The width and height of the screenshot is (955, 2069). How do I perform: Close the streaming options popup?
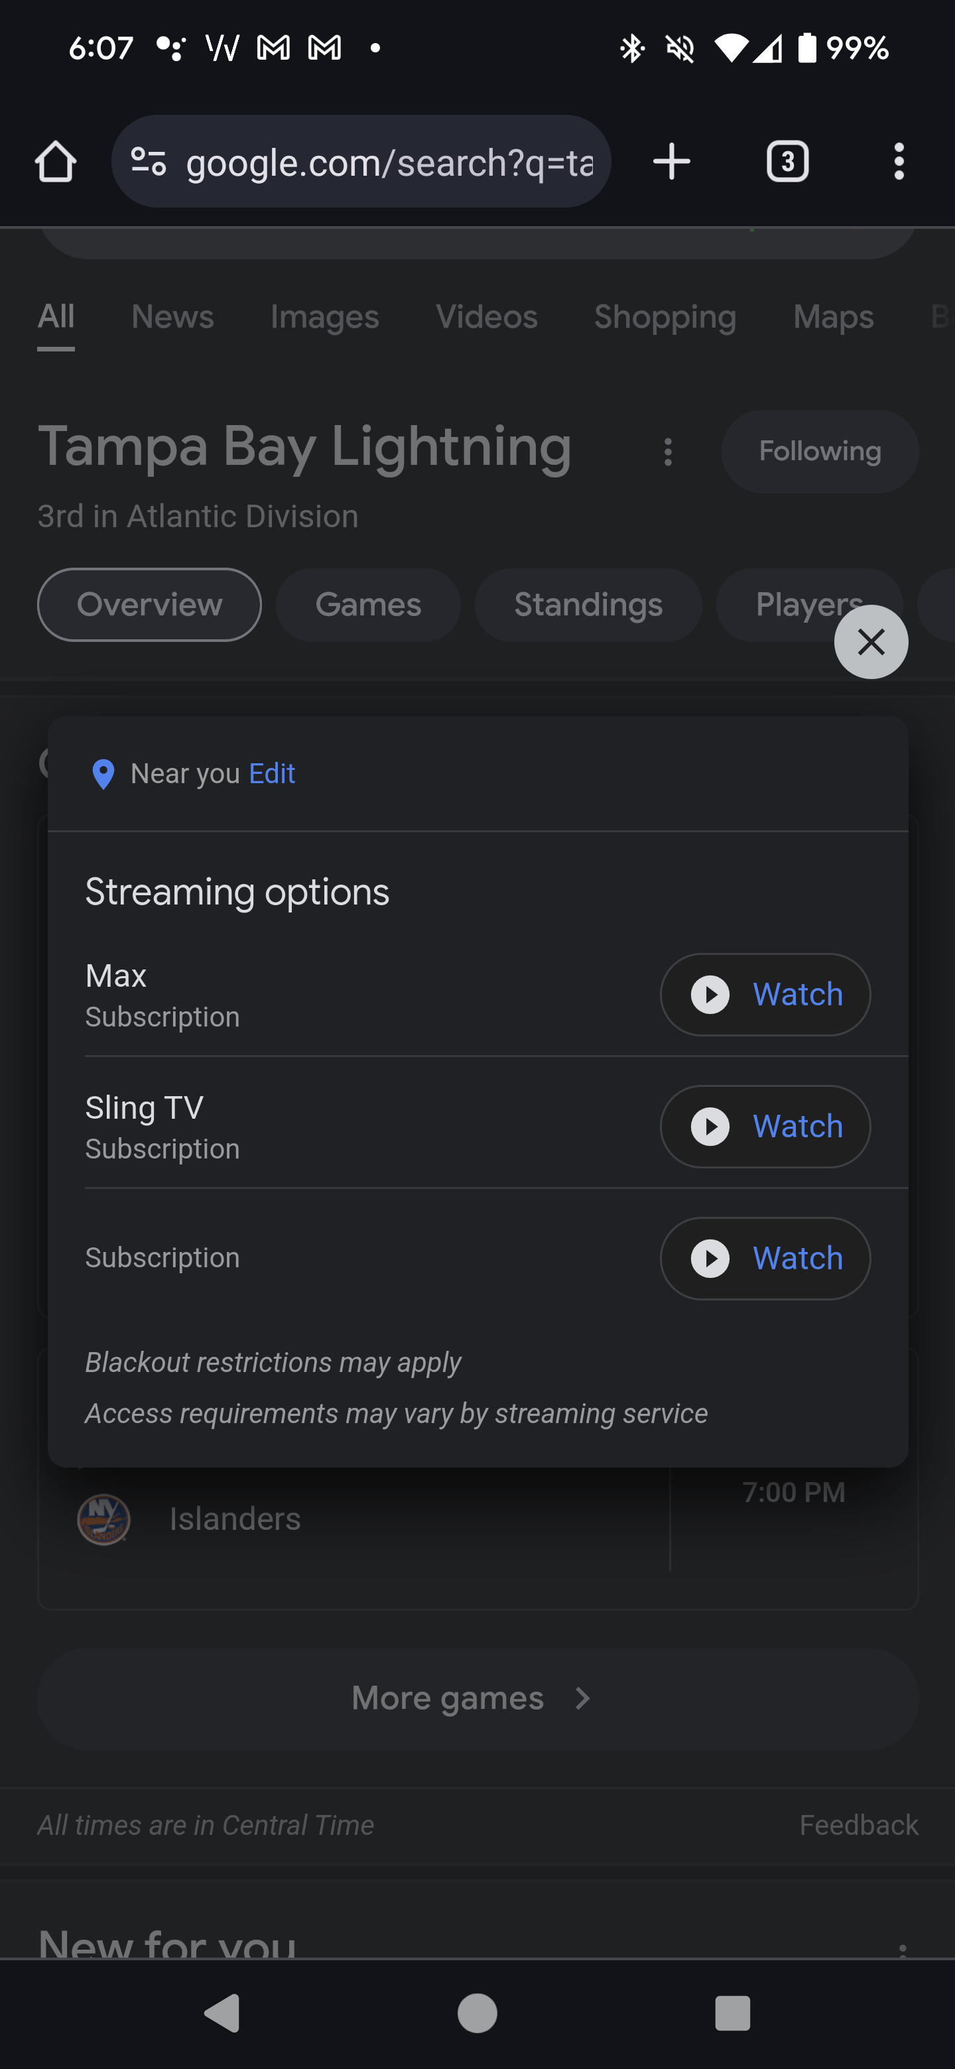point(871,642)
